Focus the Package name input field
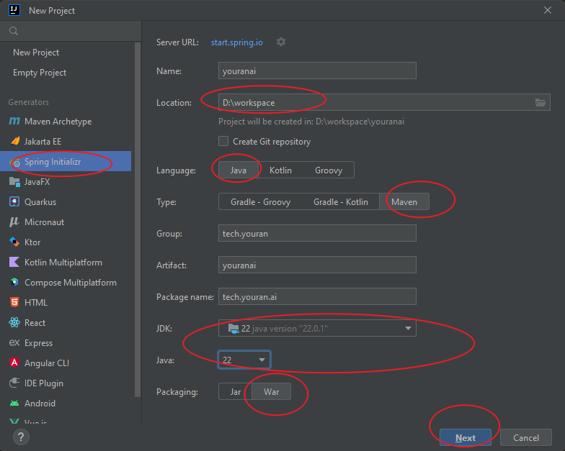The image size is (565, 451). click(317, 296)
